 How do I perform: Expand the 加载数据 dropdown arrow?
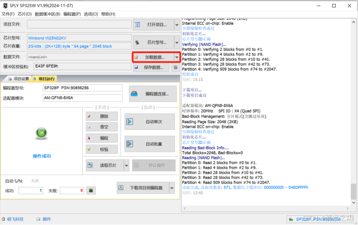click(x=177, y=57)
